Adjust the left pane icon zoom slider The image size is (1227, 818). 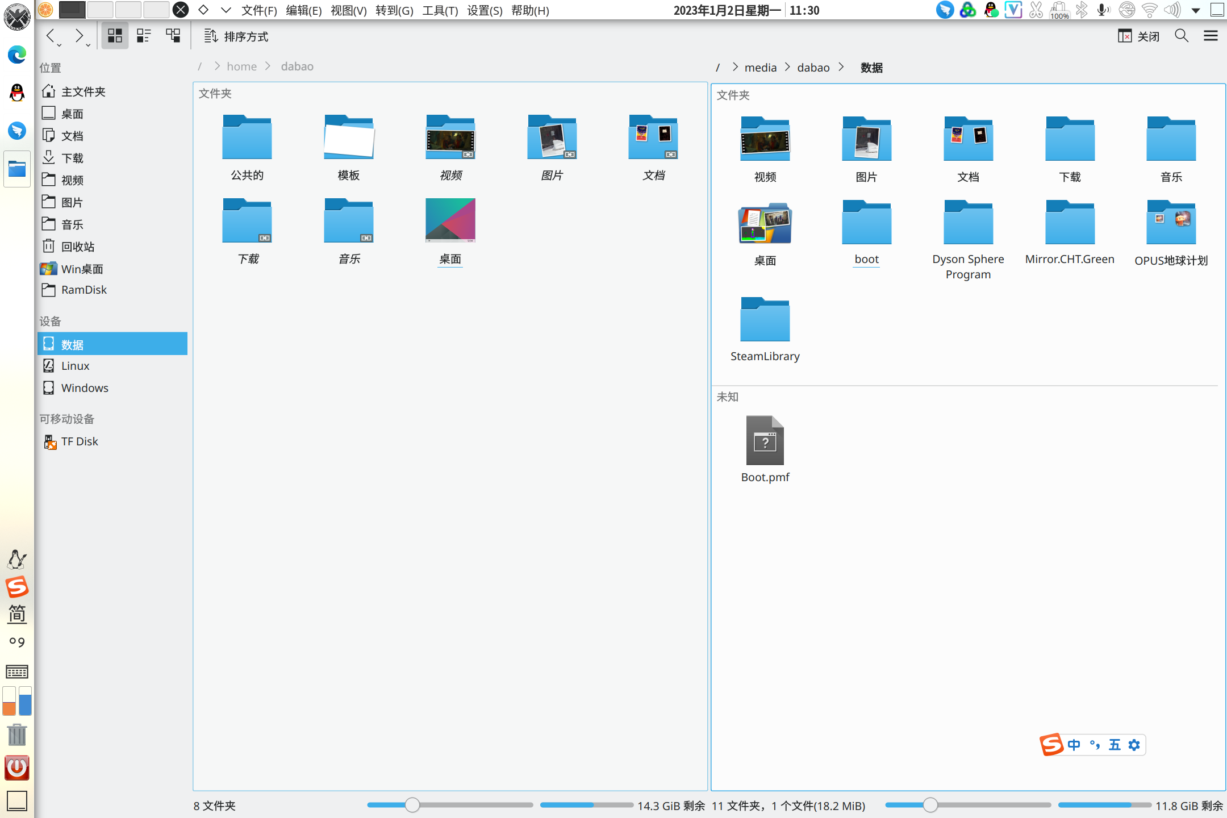pos(412,805)
